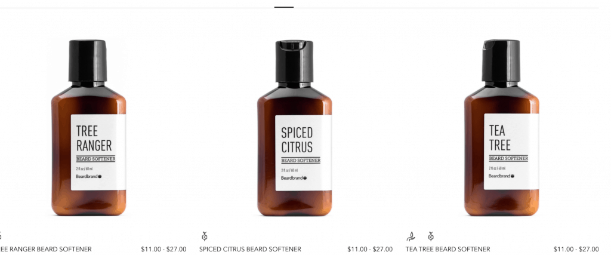Click the second badge icon above Tea Tree title
This screenshot has height=255, width=611.
pyautogui.click(x=431, y=236)
